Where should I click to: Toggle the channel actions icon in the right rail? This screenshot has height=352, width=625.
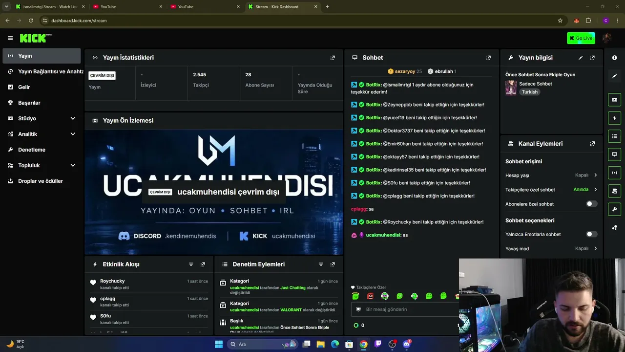tap(614, 190)
